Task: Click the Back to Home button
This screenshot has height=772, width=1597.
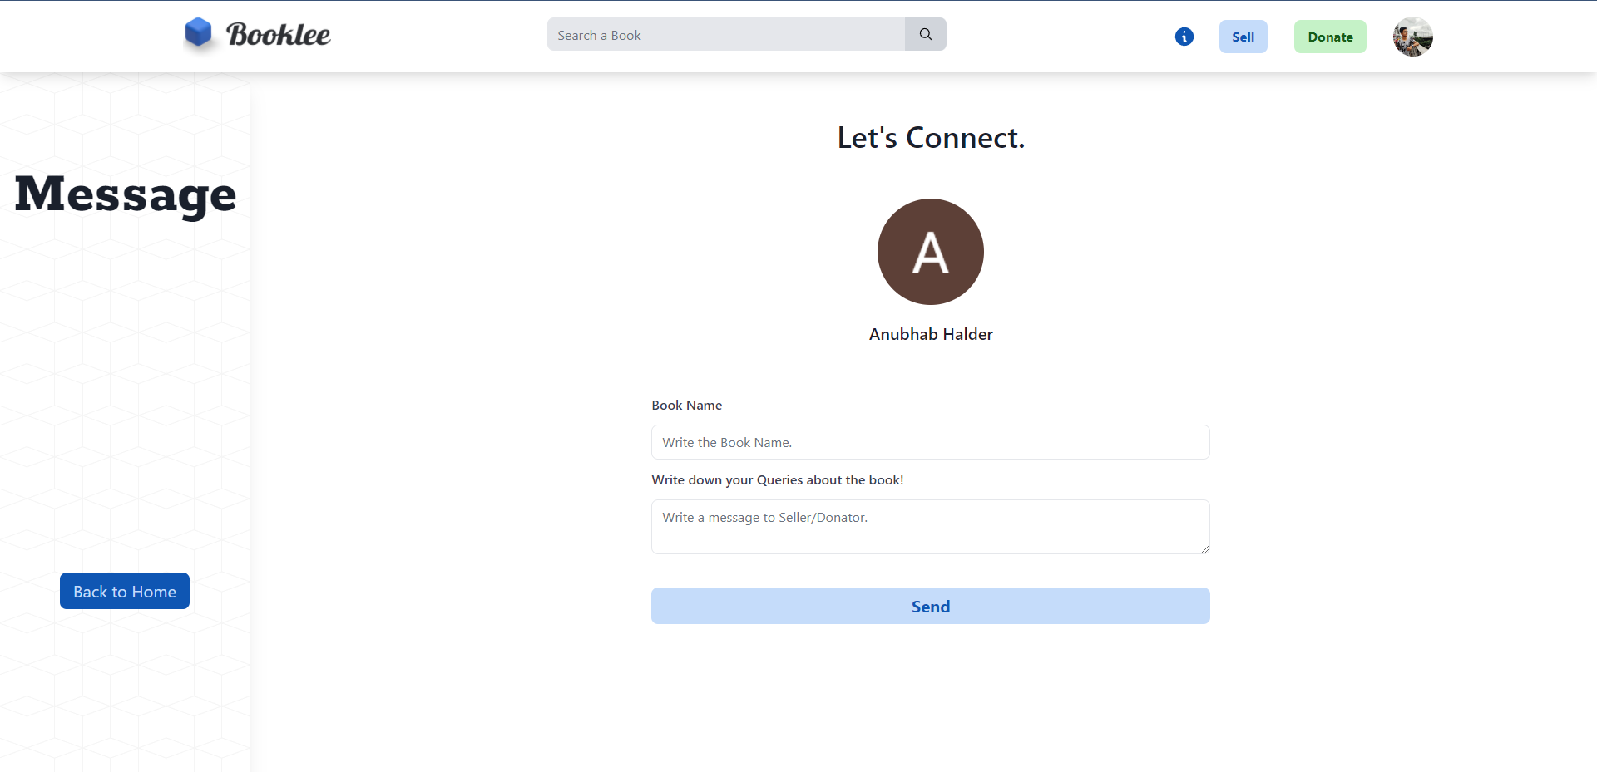Action: [x=125, y=591]
